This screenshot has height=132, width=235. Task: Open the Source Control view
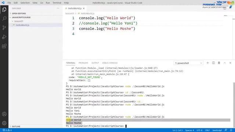point(4,28)
